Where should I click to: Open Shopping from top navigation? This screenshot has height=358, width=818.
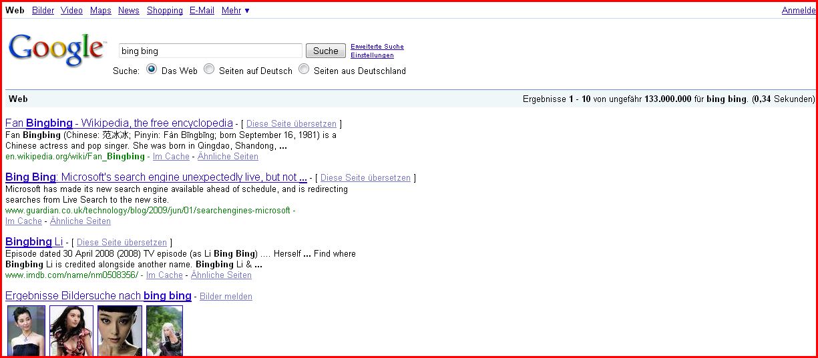[165, 11]
